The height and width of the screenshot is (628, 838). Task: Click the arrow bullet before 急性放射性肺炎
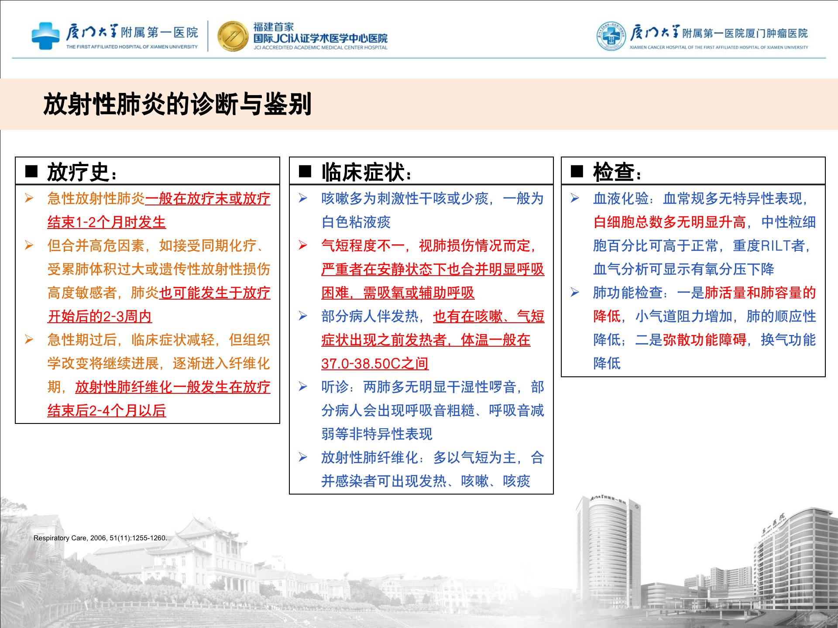coord(29,198)
